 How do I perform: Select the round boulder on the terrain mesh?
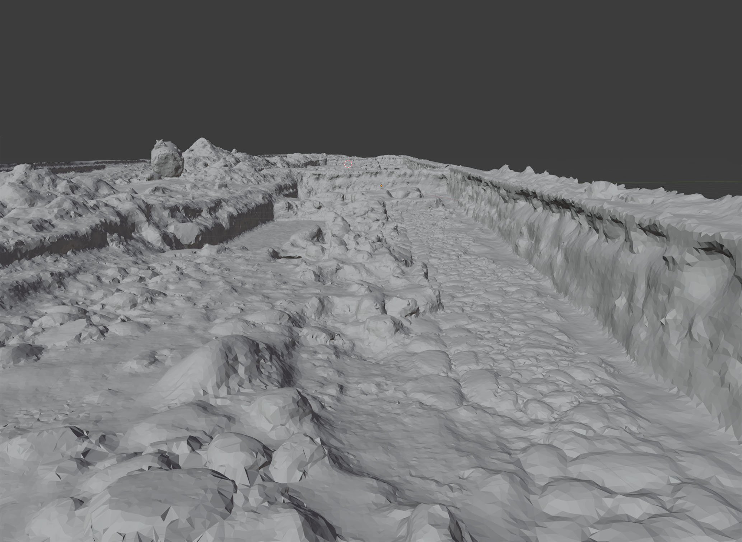(x=167, y=159)
